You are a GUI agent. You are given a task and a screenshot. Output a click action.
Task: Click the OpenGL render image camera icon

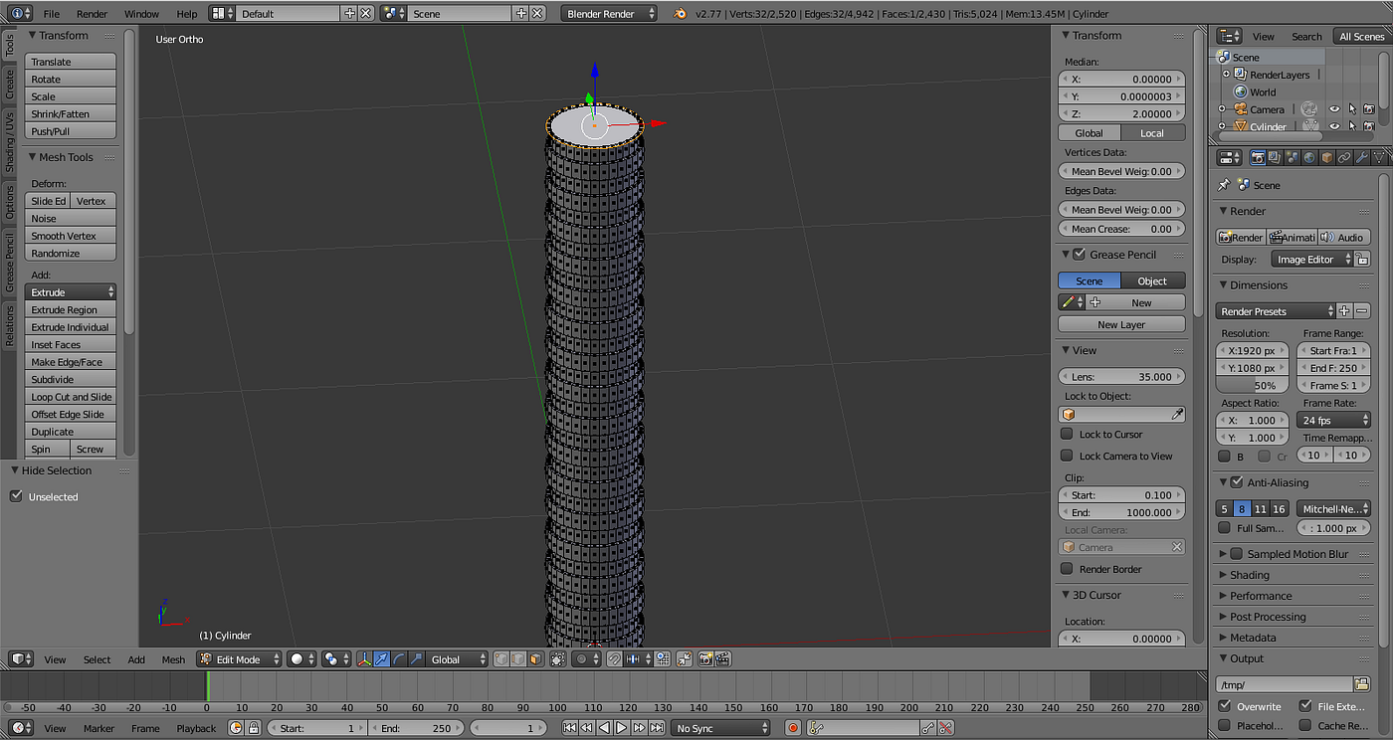705,659
